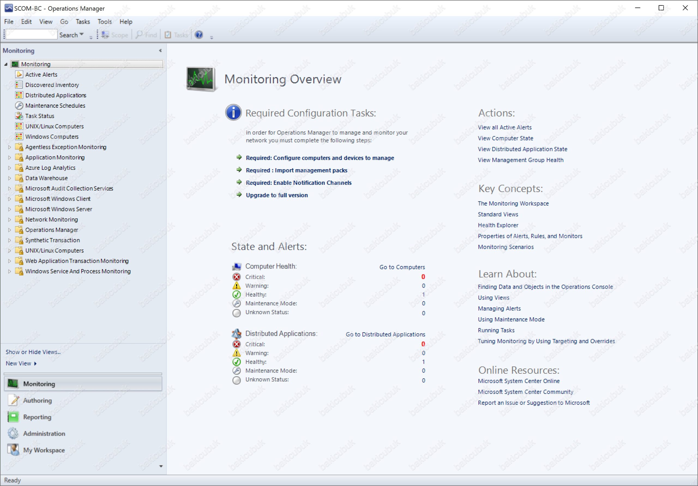The image size is (698, 486).
Task: Click the Computer Health computer icon
Action: (x=236, y=267)
